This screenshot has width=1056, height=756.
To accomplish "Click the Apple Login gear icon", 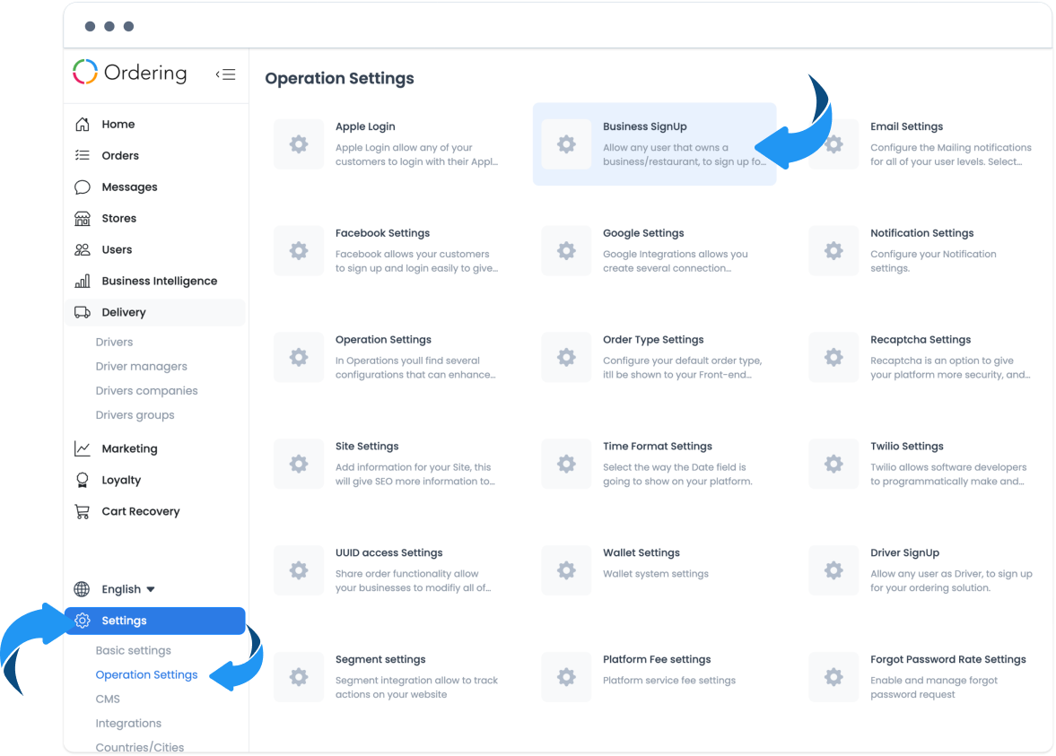I will (299, 144).
